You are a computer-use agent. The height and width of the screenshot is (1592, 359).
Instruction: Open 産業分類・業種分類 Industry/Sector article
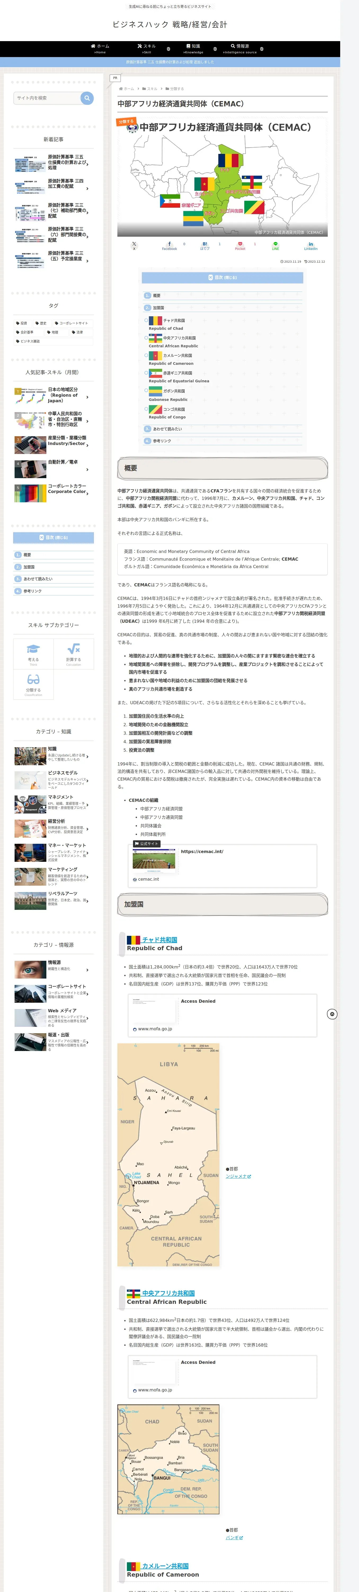54,444
